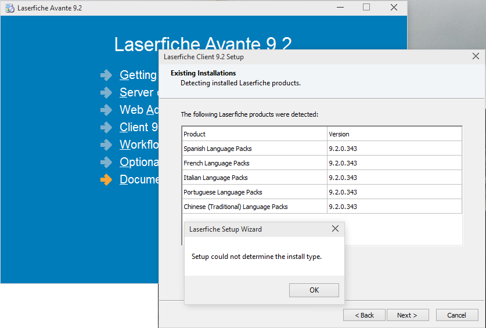Image resolution: width=486 pixels, height=328 pixels.
Task: Click the arrow icon next to Server
Action: click(x=106, y=93)
